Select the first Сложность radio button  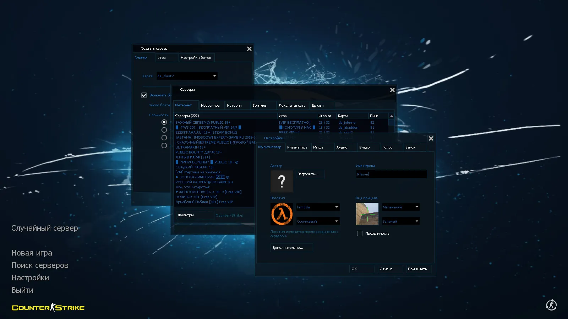(164, 122)
